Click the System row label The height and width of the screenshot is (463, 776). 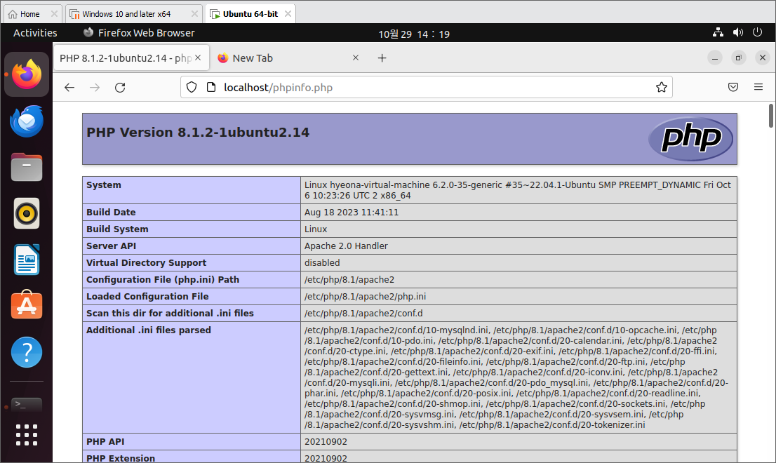tap(104, 185)
